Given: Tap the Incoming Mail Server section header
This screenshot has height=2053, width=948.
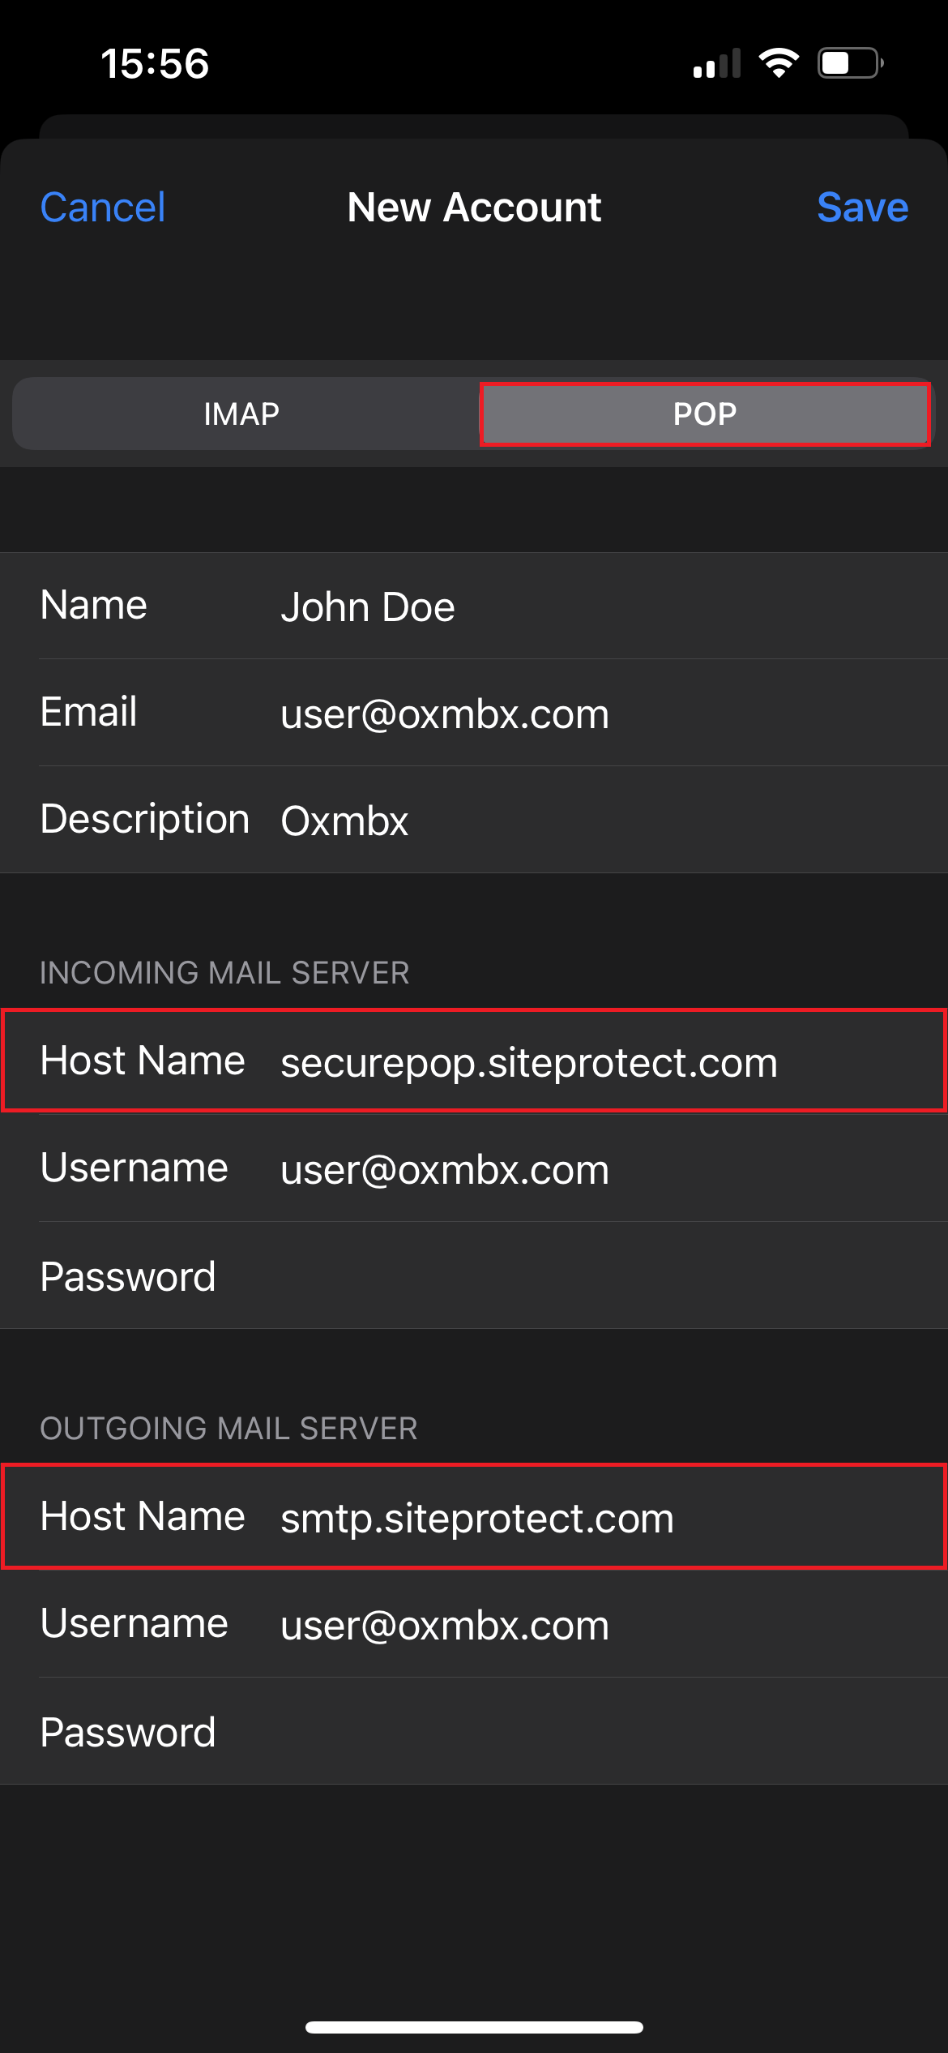Looking at the screenshot, I should (224, 972).
